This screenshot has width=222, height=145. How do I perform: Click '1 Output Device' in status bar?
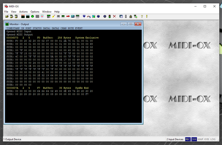(12, 139)
